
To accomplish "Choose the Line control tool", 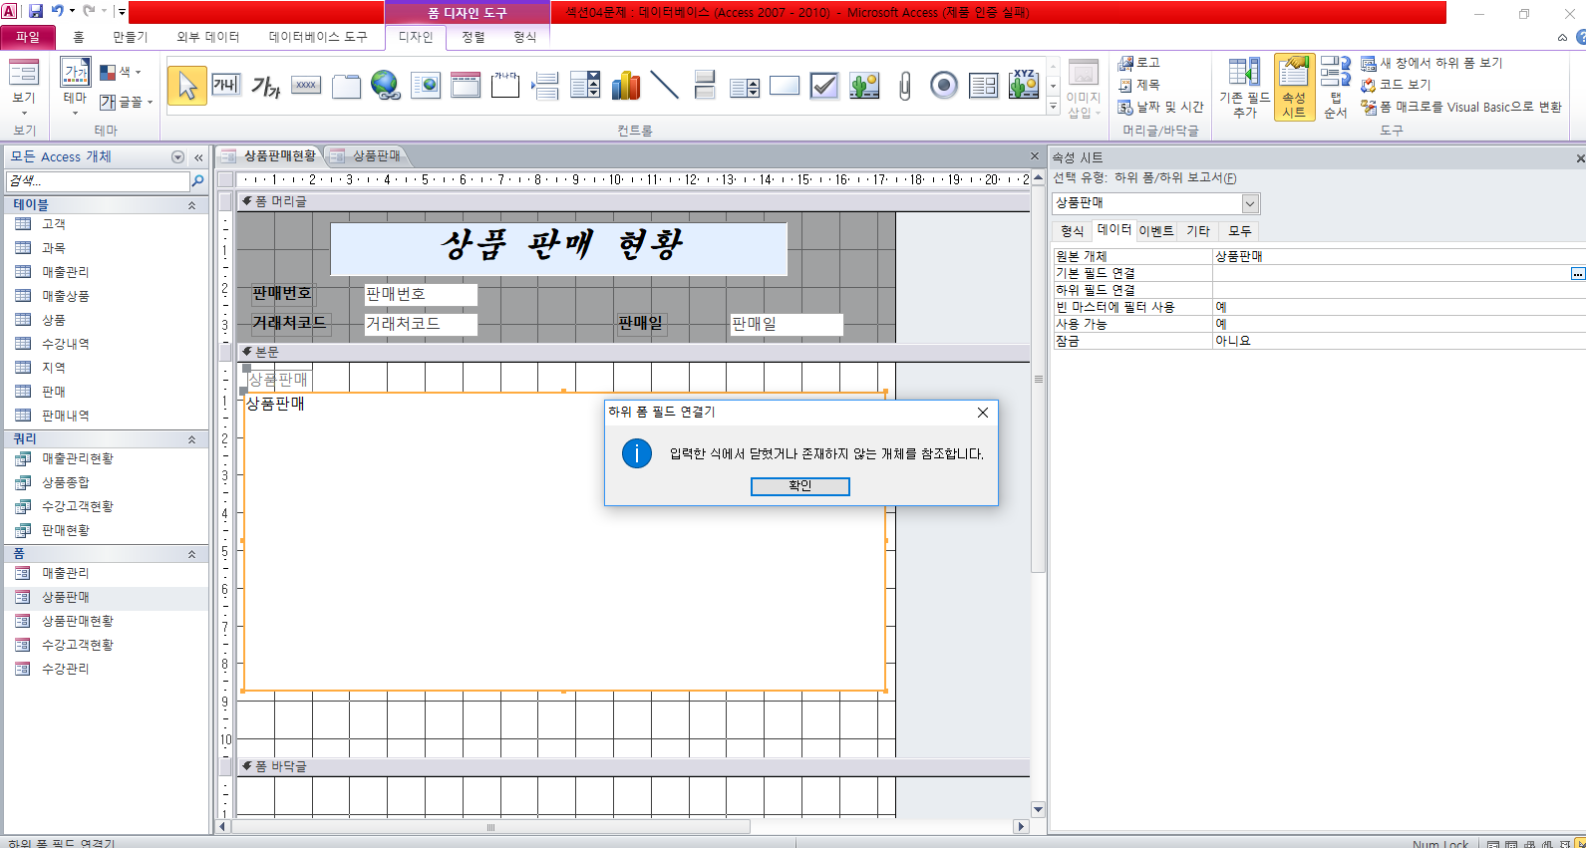I will pos(665,86).
